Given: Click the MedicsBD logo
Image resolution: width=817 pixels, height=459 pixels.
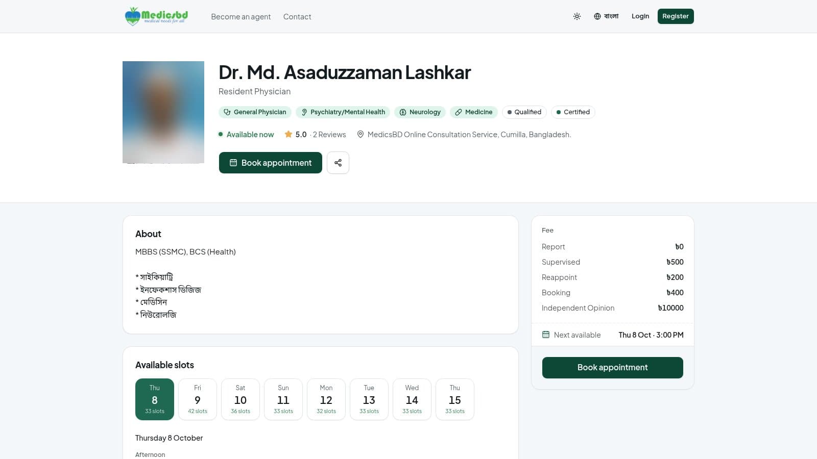Looking at the screenshot, I should pos(156,16).
